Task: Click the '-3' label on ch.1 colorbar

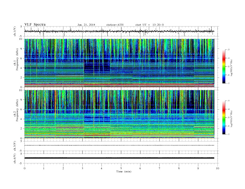Action: click(x=228, y=50)
